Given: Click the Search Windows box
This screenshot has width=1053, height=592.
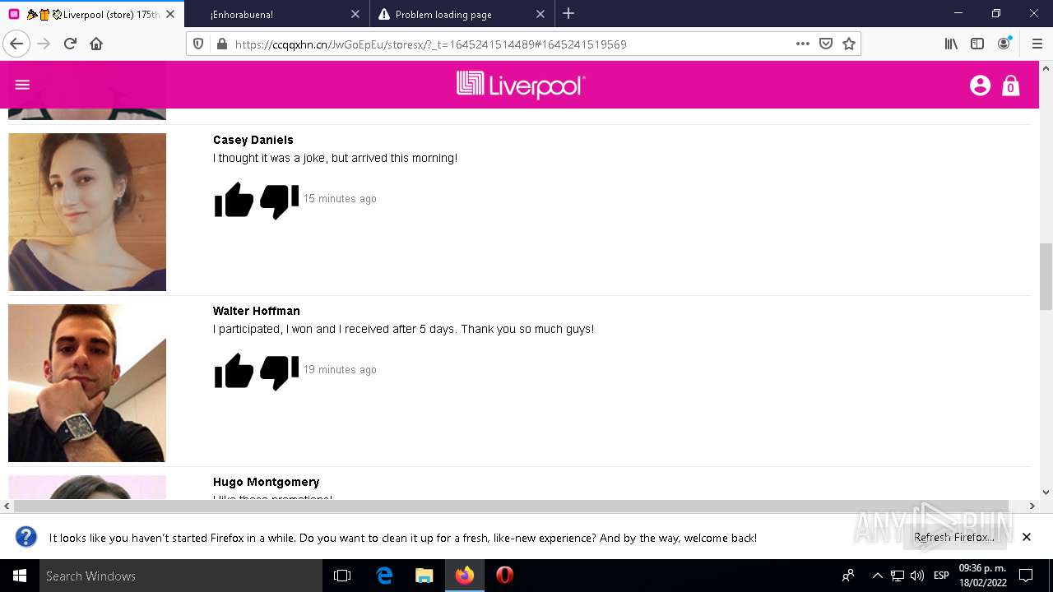Looking at the screenshot, I should point(181,576).
